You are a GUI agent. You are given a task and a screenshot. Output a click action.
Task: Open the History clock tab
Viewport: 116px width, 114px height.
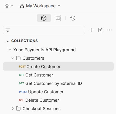point(73,18)
